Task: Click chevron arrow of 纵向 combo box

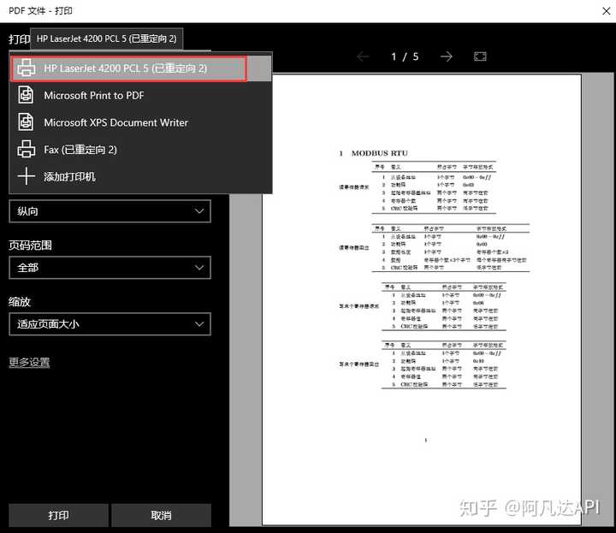Action: (199, 211)
